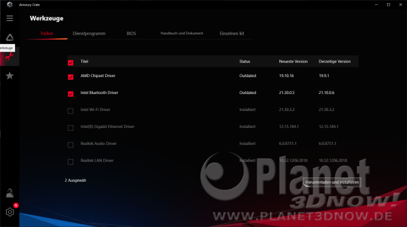Select the Intel Wi-Fi Driver title
This screenshot has width=407, height=227.
(x=95, y=110)
